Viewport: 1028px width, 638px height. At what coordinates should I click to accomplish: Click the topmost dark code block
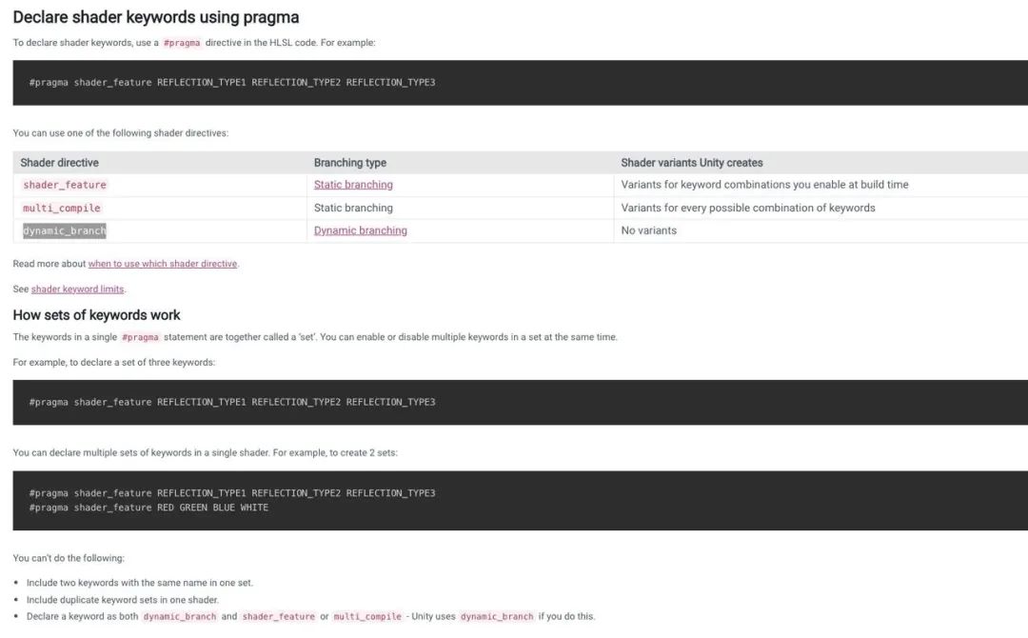514,83
